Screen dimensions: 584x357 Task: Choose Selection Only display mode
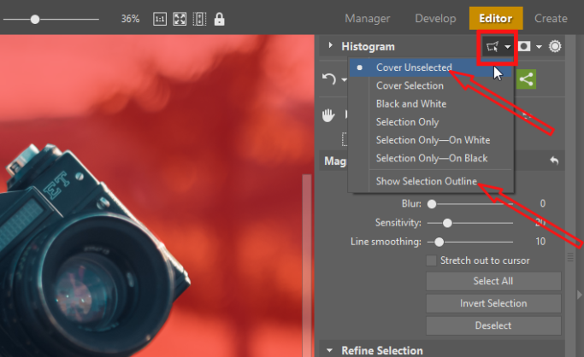(x=431, y=122)
